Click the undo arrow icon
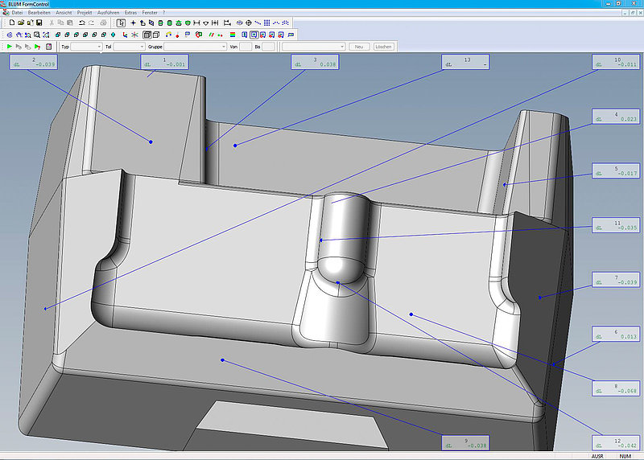This screenshot has height=460, width=644. (82, 23)
